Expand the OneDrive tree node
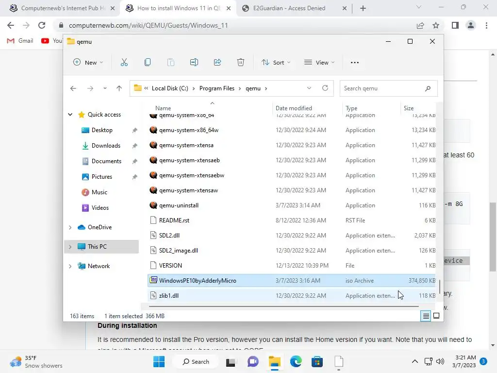497x373 pixels. (x=70, y=227)
